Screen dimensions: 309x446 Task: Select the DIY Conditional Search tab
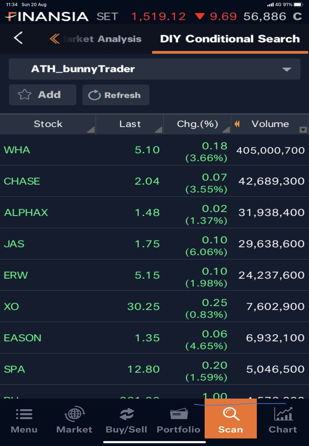click(x=230, y=39)
